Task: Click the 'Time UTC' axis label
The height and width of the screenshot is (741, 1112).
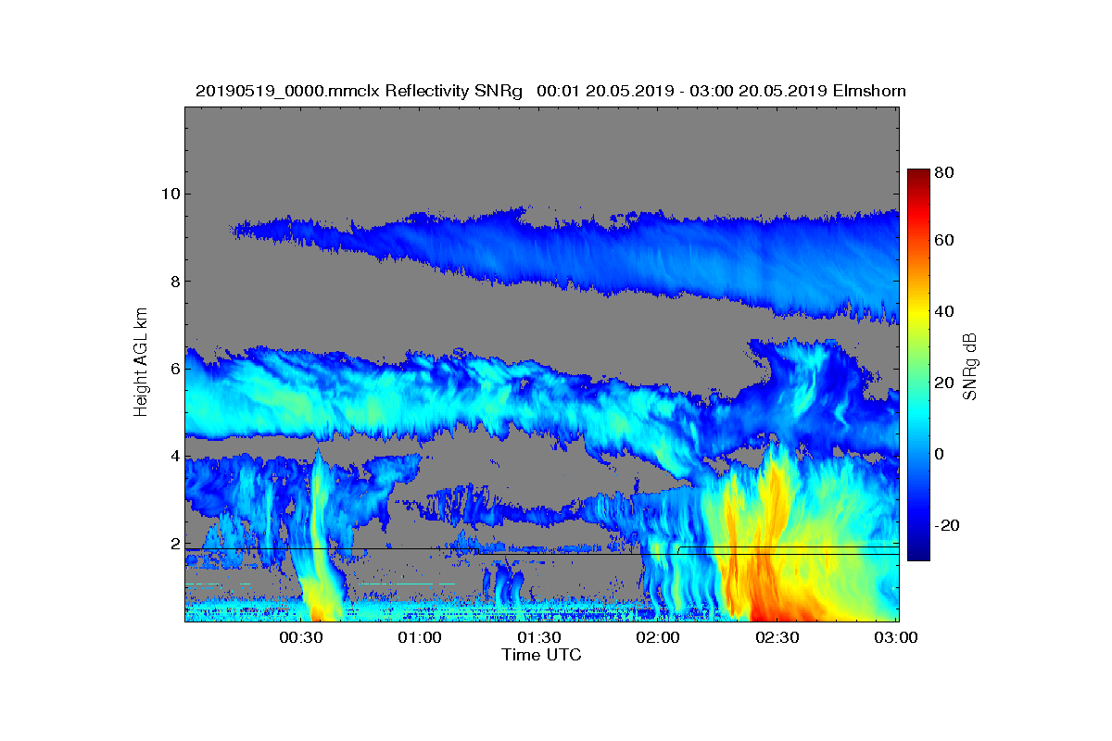Action: [542, 655]
